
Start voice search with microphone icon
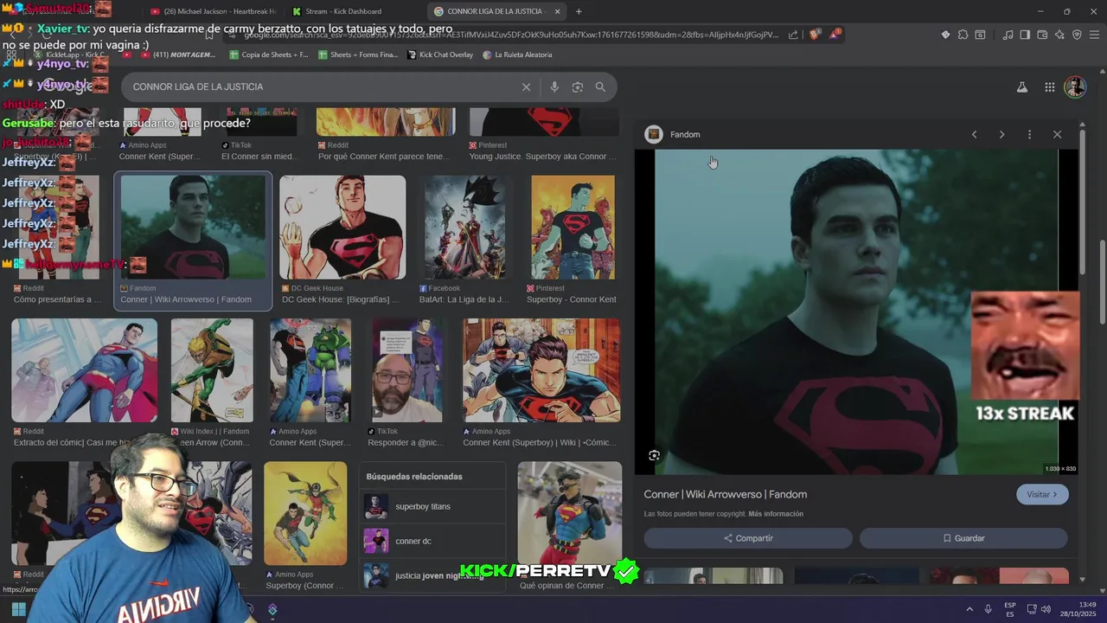[x=554, y=87]
